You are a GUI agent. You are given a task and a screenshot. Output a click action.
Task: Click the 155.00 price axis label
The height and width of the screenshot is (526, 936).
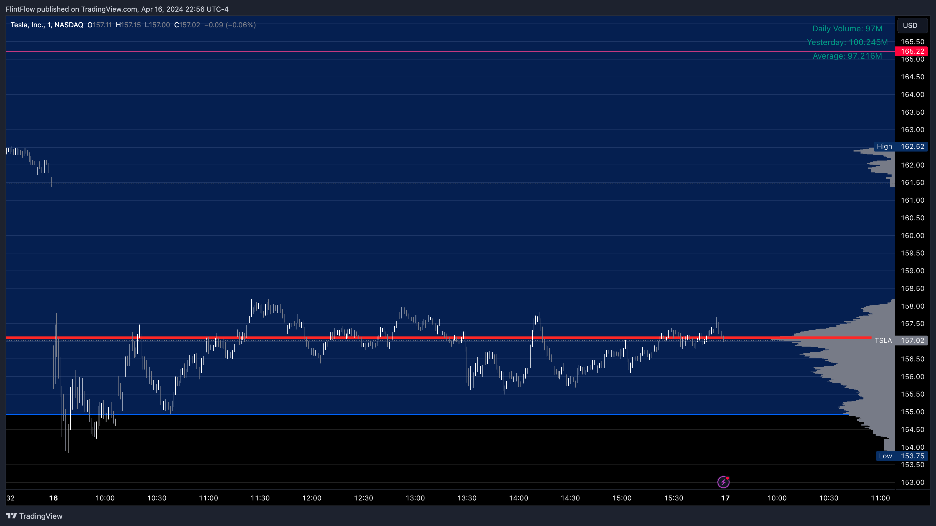coord(912,412)
